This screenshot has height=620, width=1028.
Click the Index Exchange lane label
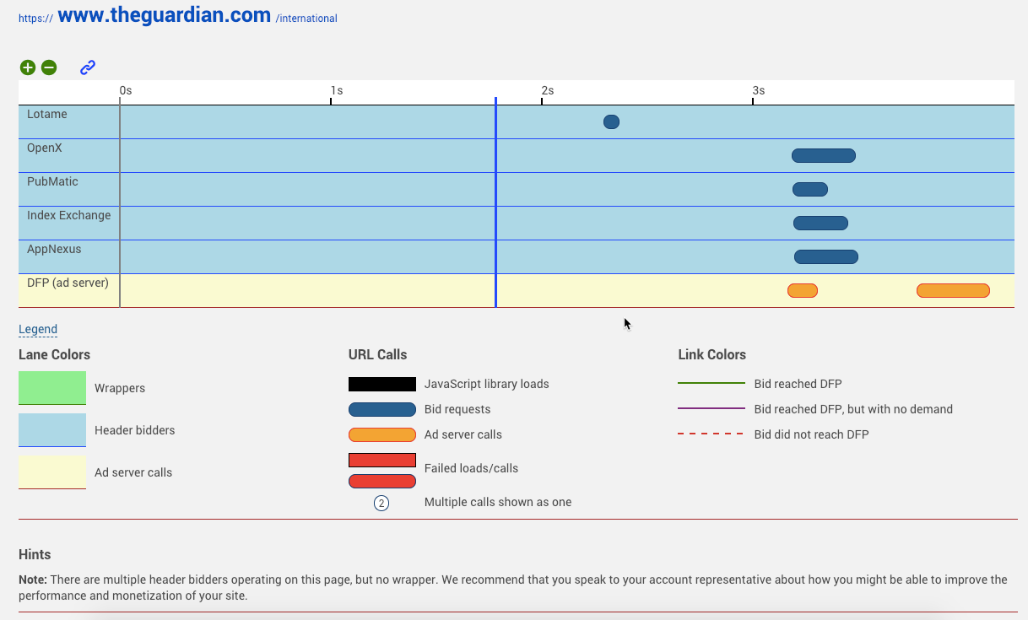pos(68,215)
